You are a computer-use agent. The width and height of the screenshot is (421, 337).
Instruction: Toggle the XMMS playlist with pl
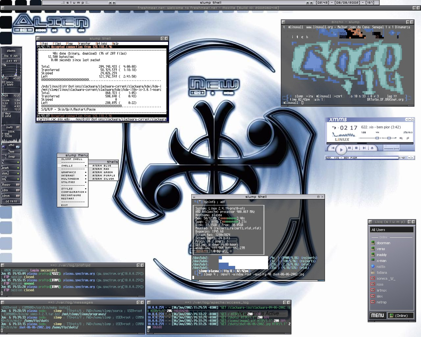tap(408, 138)
